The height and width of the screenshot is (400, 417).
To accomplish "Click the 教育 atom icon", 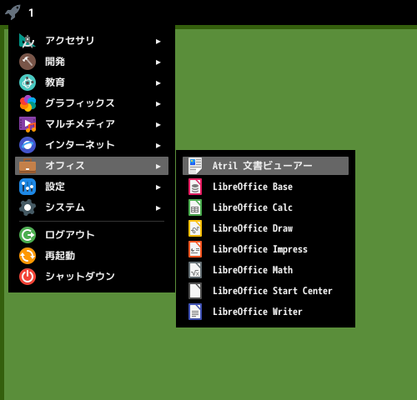I will pyautogui.click(x=28, y=82).
